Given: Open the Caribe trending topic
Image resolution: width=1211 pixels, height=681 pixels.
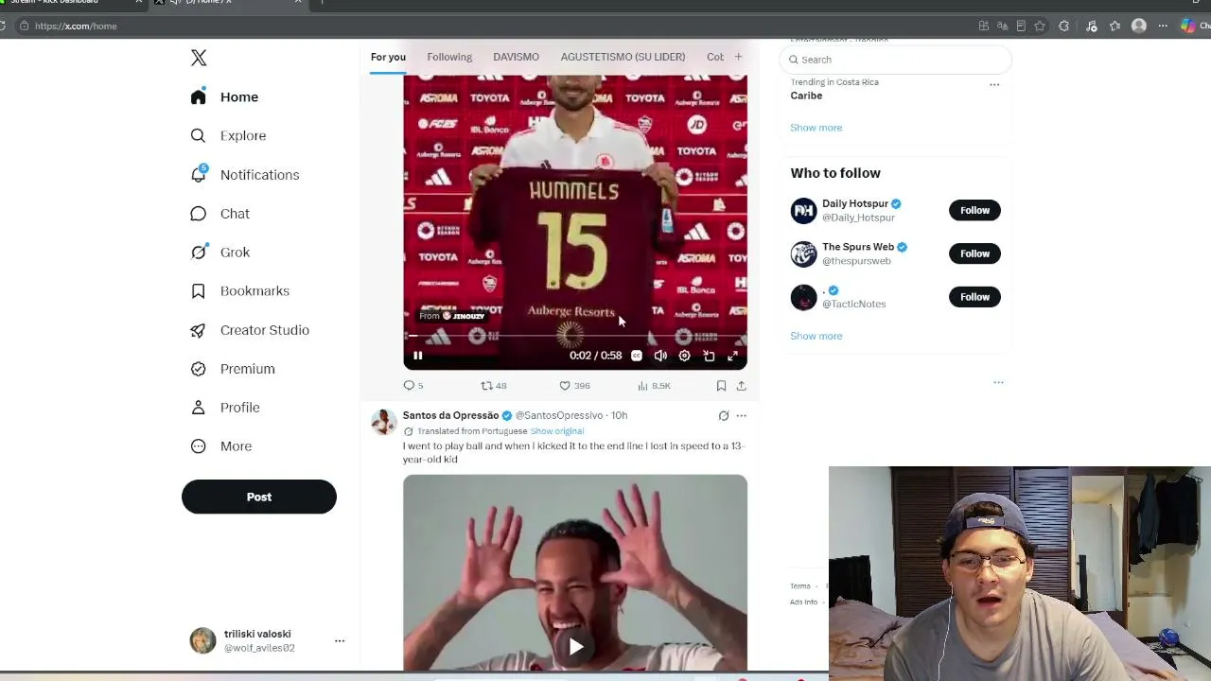Looking at the screenshot, I should click(806, 96).
